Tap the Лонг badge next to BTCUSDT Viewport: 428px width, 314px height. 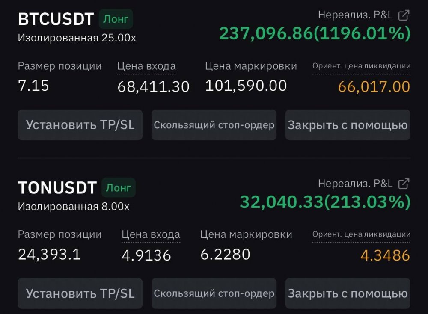pyautogui.click(x=116, y=19)
